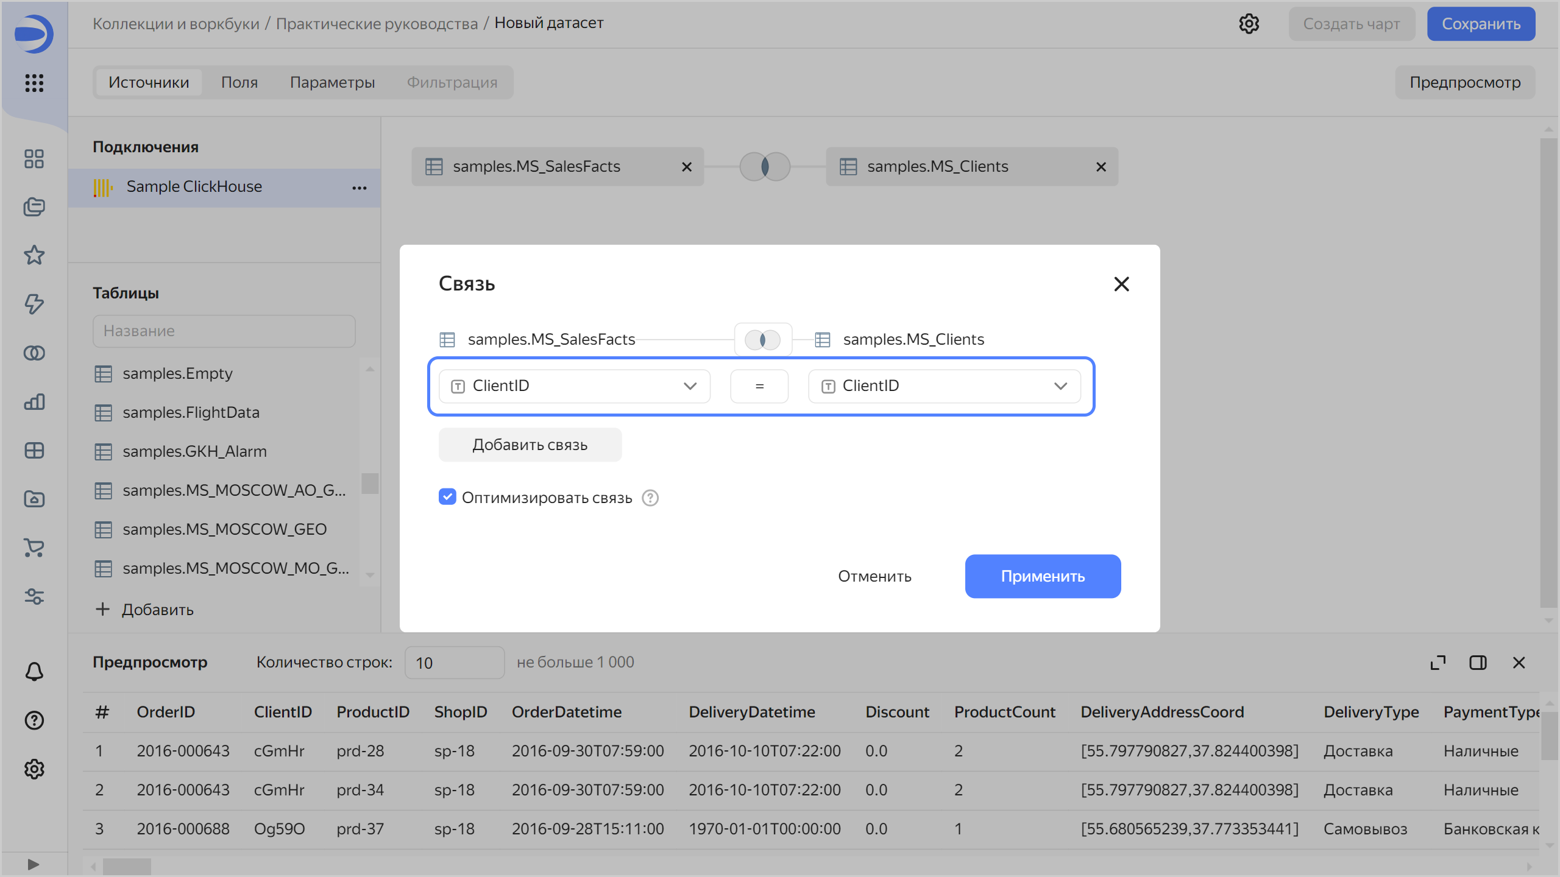Screen dimensions: 1560x877
Task: Switch to the Параметры tab
Action: pos(332,82)
